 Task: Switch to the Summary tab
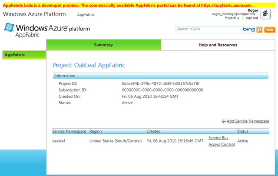(x=103, y=45)
